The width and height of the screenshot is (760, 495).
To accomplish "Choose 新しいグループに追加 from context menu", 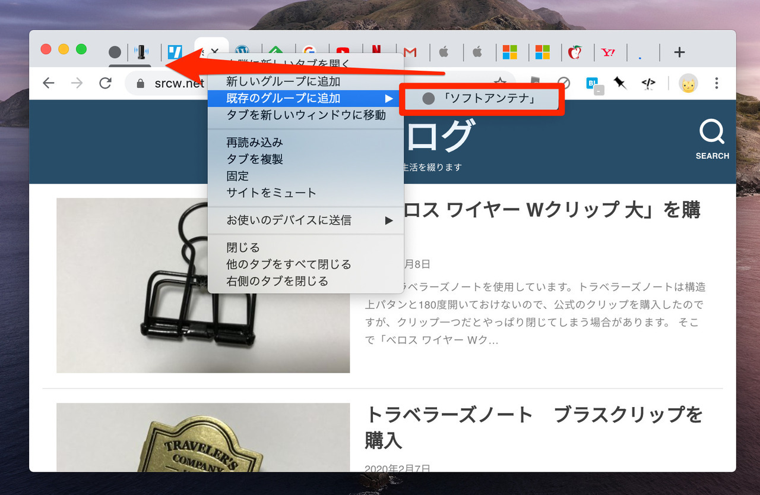I will (x=306, y=81).
